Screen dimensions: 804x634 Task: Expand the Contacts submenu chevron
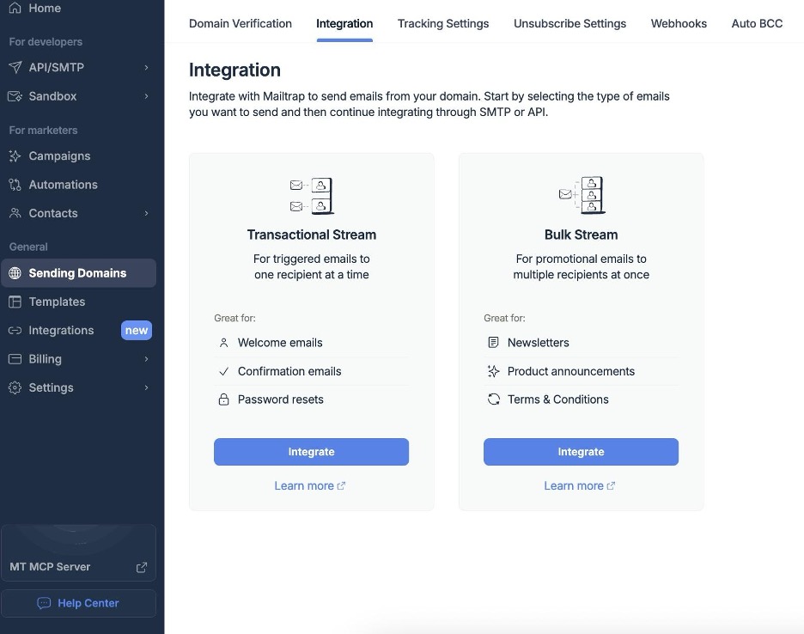tap(146, 213)
